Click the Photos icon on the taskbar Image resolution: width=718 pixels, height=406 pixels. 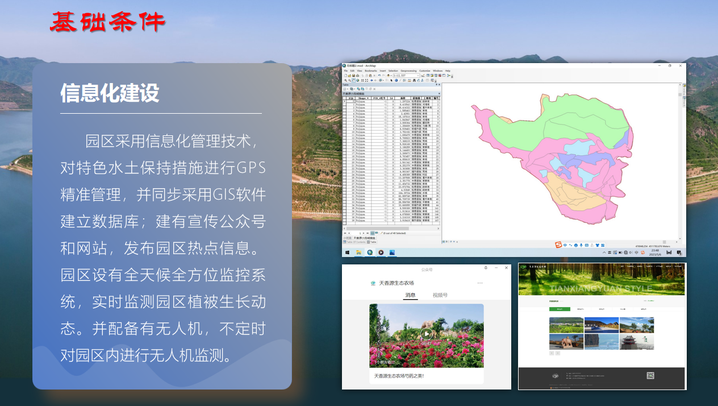[x=392, y=252]
